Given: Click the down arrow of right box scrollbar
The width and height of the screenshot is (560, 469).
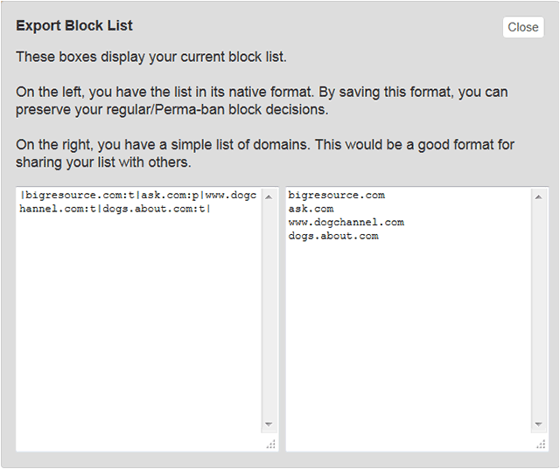Looking at the screenshot, I should click(x=539, y=424).
